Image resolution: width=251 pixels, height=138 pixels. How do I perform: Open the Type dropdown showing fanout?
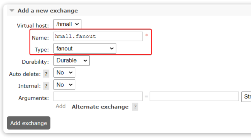[x=85, y=49]
